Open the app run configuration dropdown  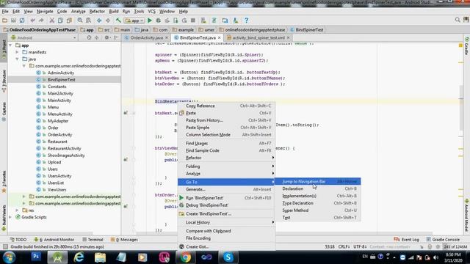click(135, 21)
